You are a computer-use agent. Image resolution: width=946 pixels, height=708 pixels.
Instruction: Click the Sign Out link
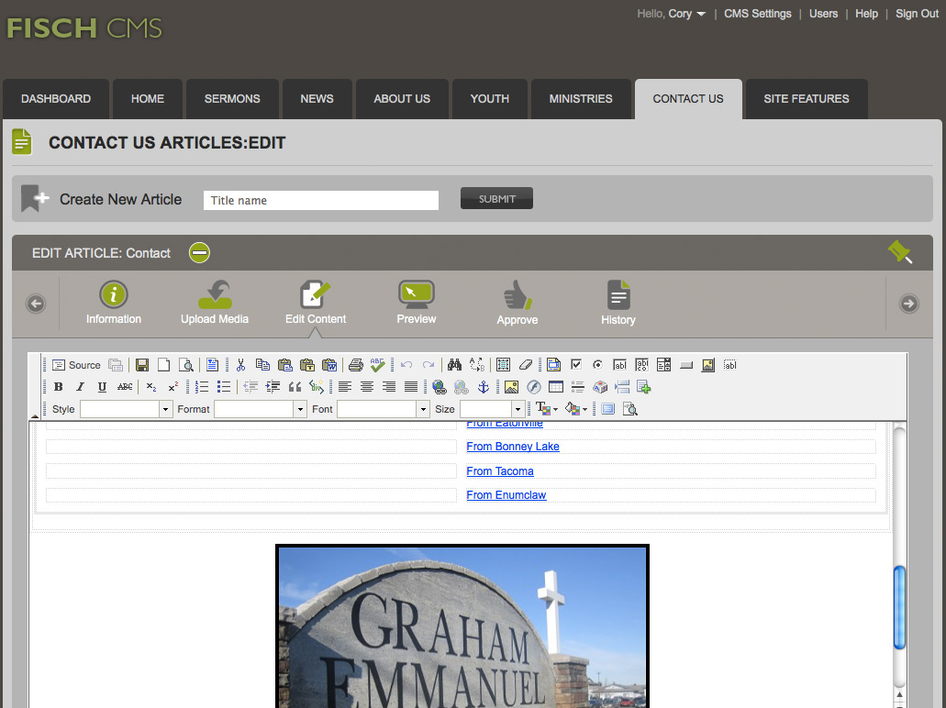[917, 14]
